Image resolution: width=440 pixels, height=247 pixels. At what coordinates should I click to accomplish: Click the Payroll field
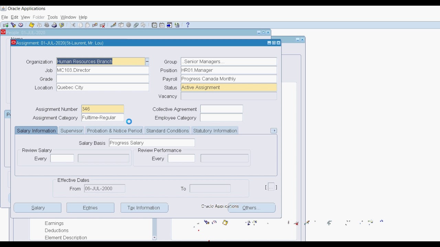point(229,79)
